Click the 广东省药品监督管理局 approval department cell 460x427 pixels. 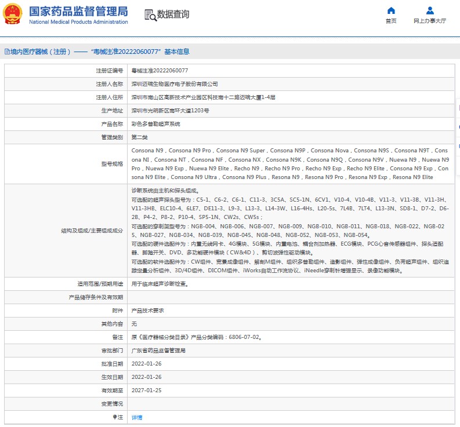[x=158, y=351]
